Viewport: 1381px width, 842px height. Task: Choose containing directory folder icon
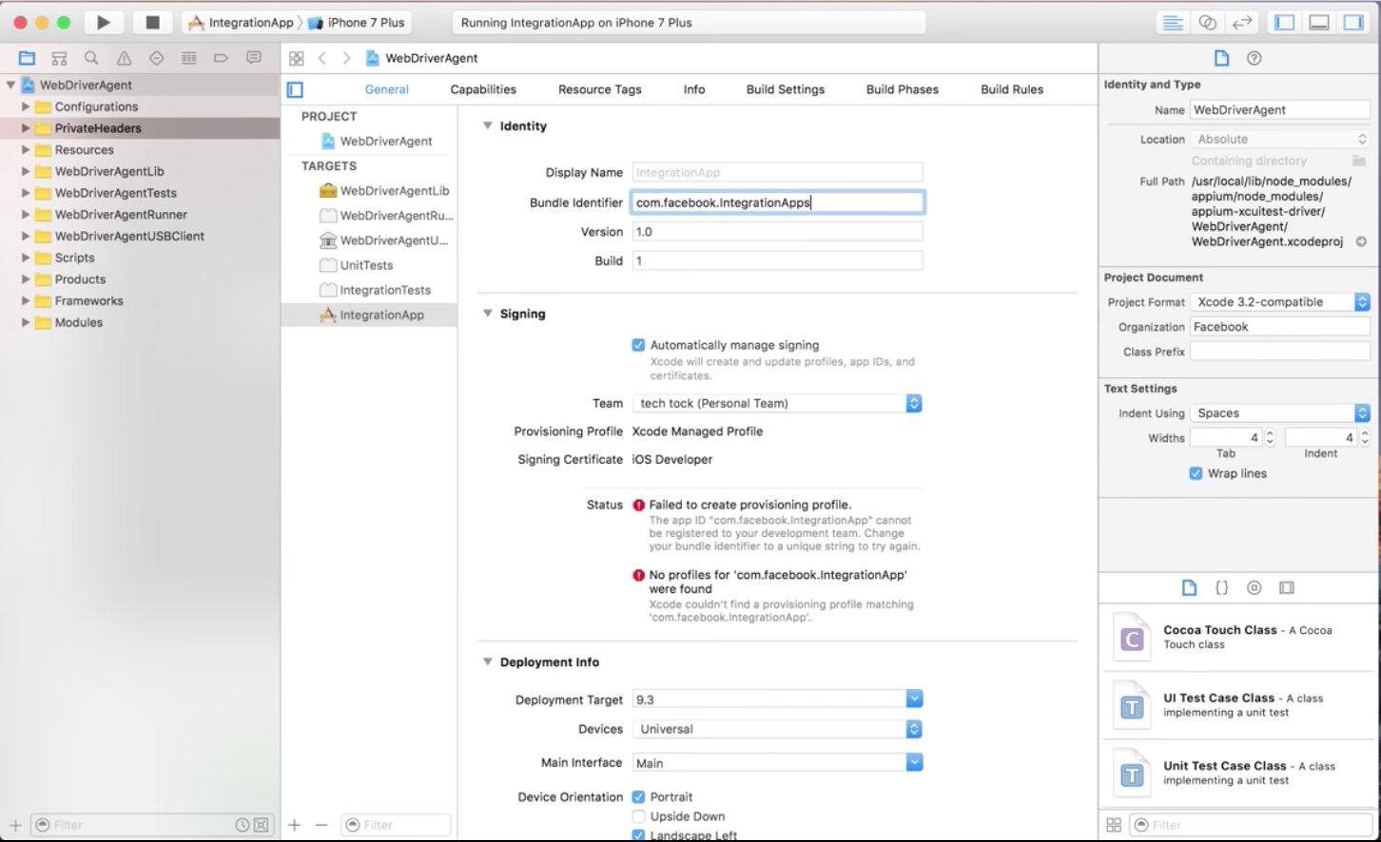coord(1359,161)
